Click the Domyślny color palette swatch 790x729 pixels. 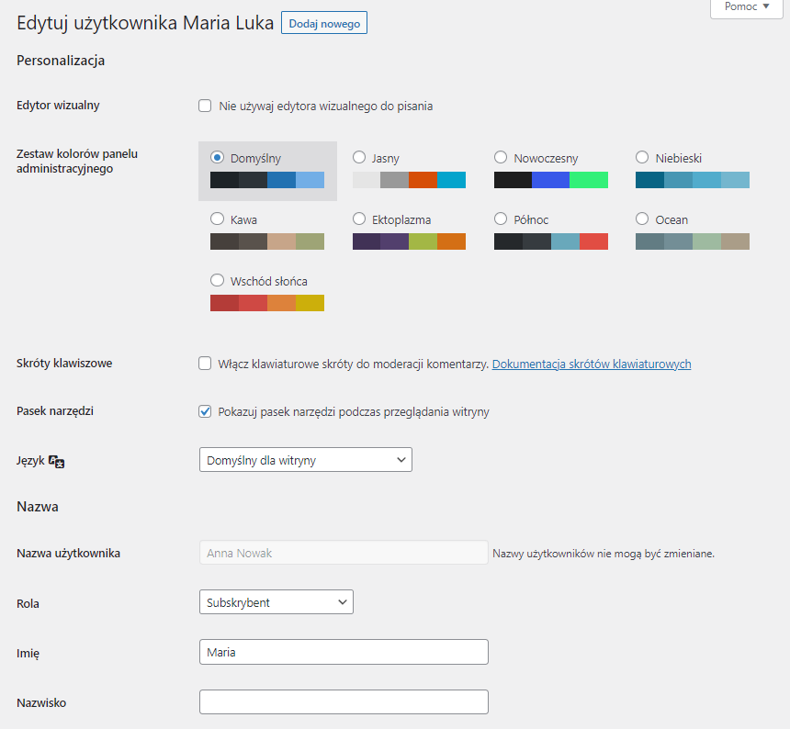267,180
